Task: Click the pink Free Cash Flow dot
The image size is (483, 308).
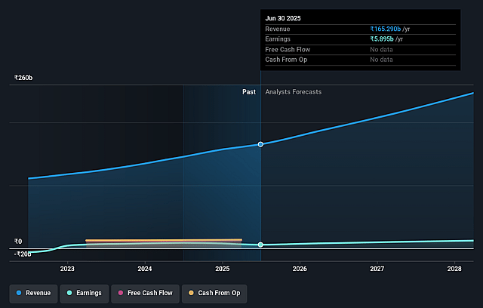Action: 120,293
